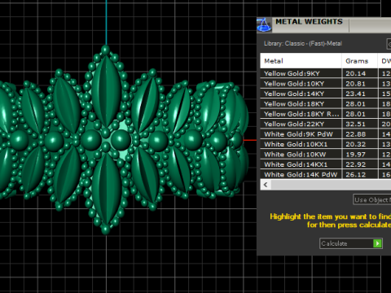
Task: Click the Library: Classic - (Fast)-Metal label
Action: (x=303, y=43)
